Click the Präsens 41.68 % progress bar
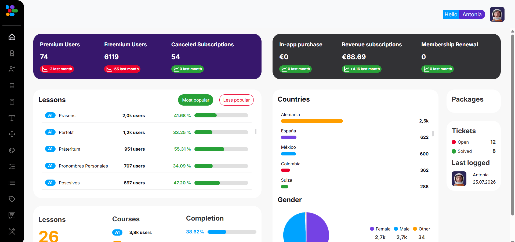 (221, 116)
